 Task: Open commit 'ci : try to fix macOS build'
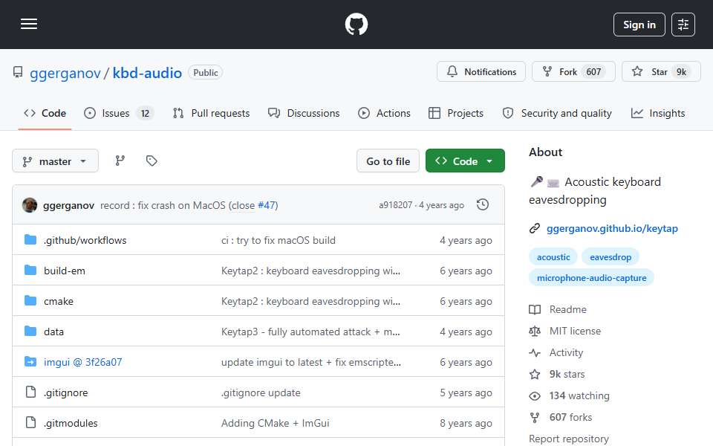(279, 240)
